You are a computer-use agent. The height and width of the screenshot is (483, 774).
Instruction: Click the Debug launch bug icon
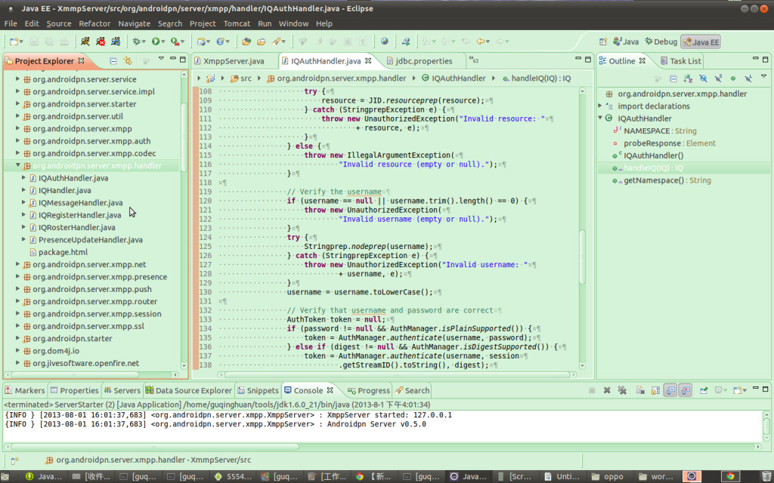(136, 42)
